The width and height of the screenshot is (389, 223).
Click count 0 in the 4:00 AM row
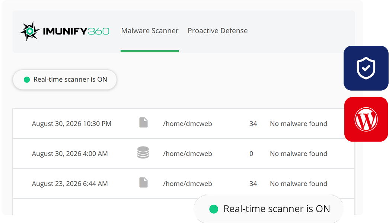click(251, 153)
